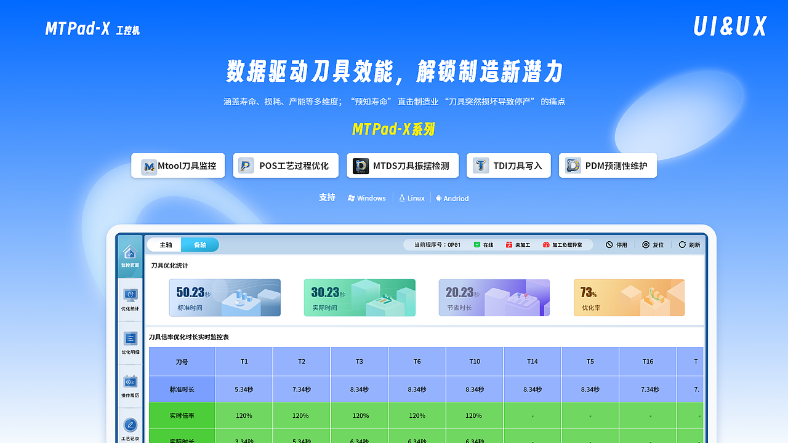The height and width of the screenshot is (443, 788).
Task: Click the Mtool刀具监控 product icon
Action: point(149,166)
